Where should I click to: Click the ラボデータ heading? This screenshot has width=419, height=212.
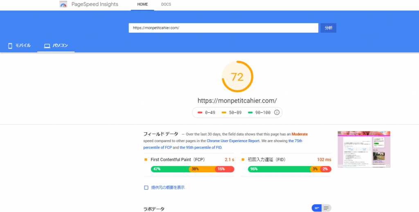[154, 209]
